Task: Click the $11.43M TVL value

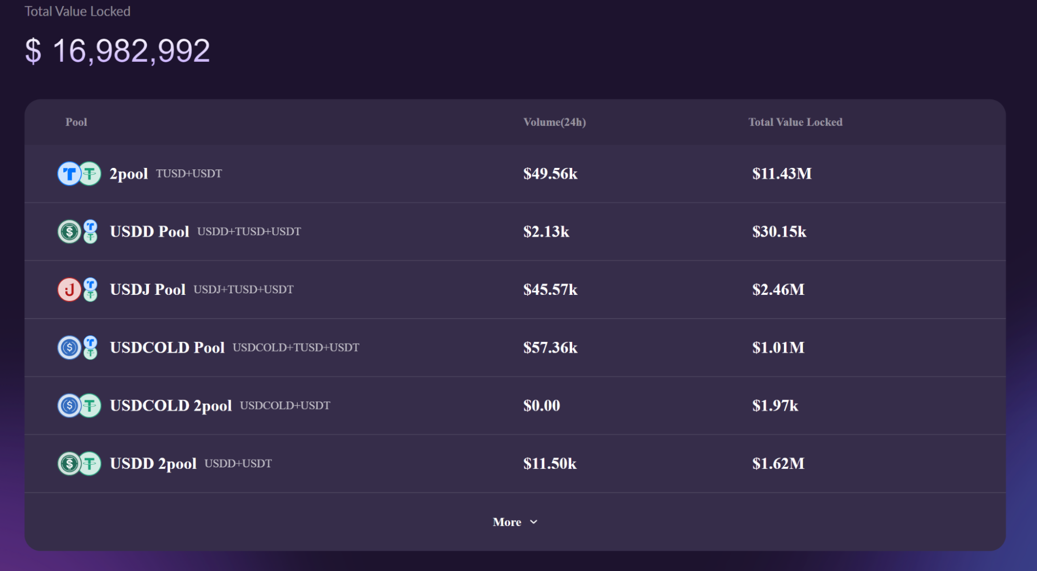Action: [x=782, y=174]
